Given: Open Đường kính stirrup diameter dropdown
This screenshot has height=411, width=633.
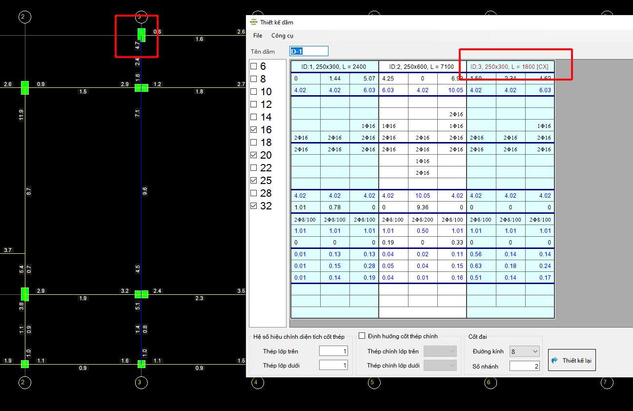Looking at the screenshot, I should point(525,351).
